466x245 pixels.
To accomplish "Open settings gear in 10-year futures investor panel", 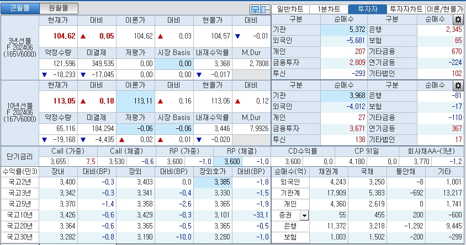I will coord(458,85).
